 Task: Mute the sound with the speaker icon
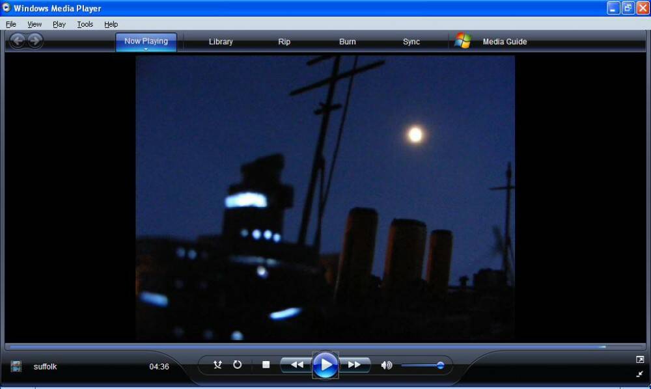pos(386,366)
